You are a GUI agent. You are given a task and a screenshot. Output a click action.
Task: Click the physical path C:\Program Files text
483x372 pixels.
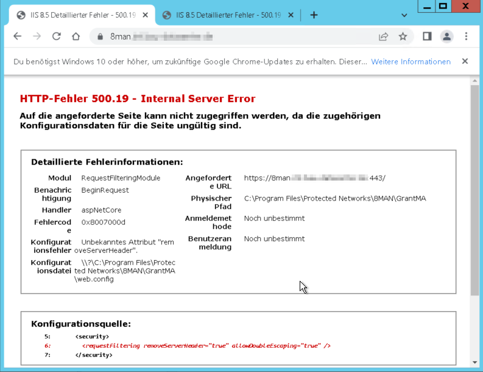pyautogui.click(x=335, y=199)
